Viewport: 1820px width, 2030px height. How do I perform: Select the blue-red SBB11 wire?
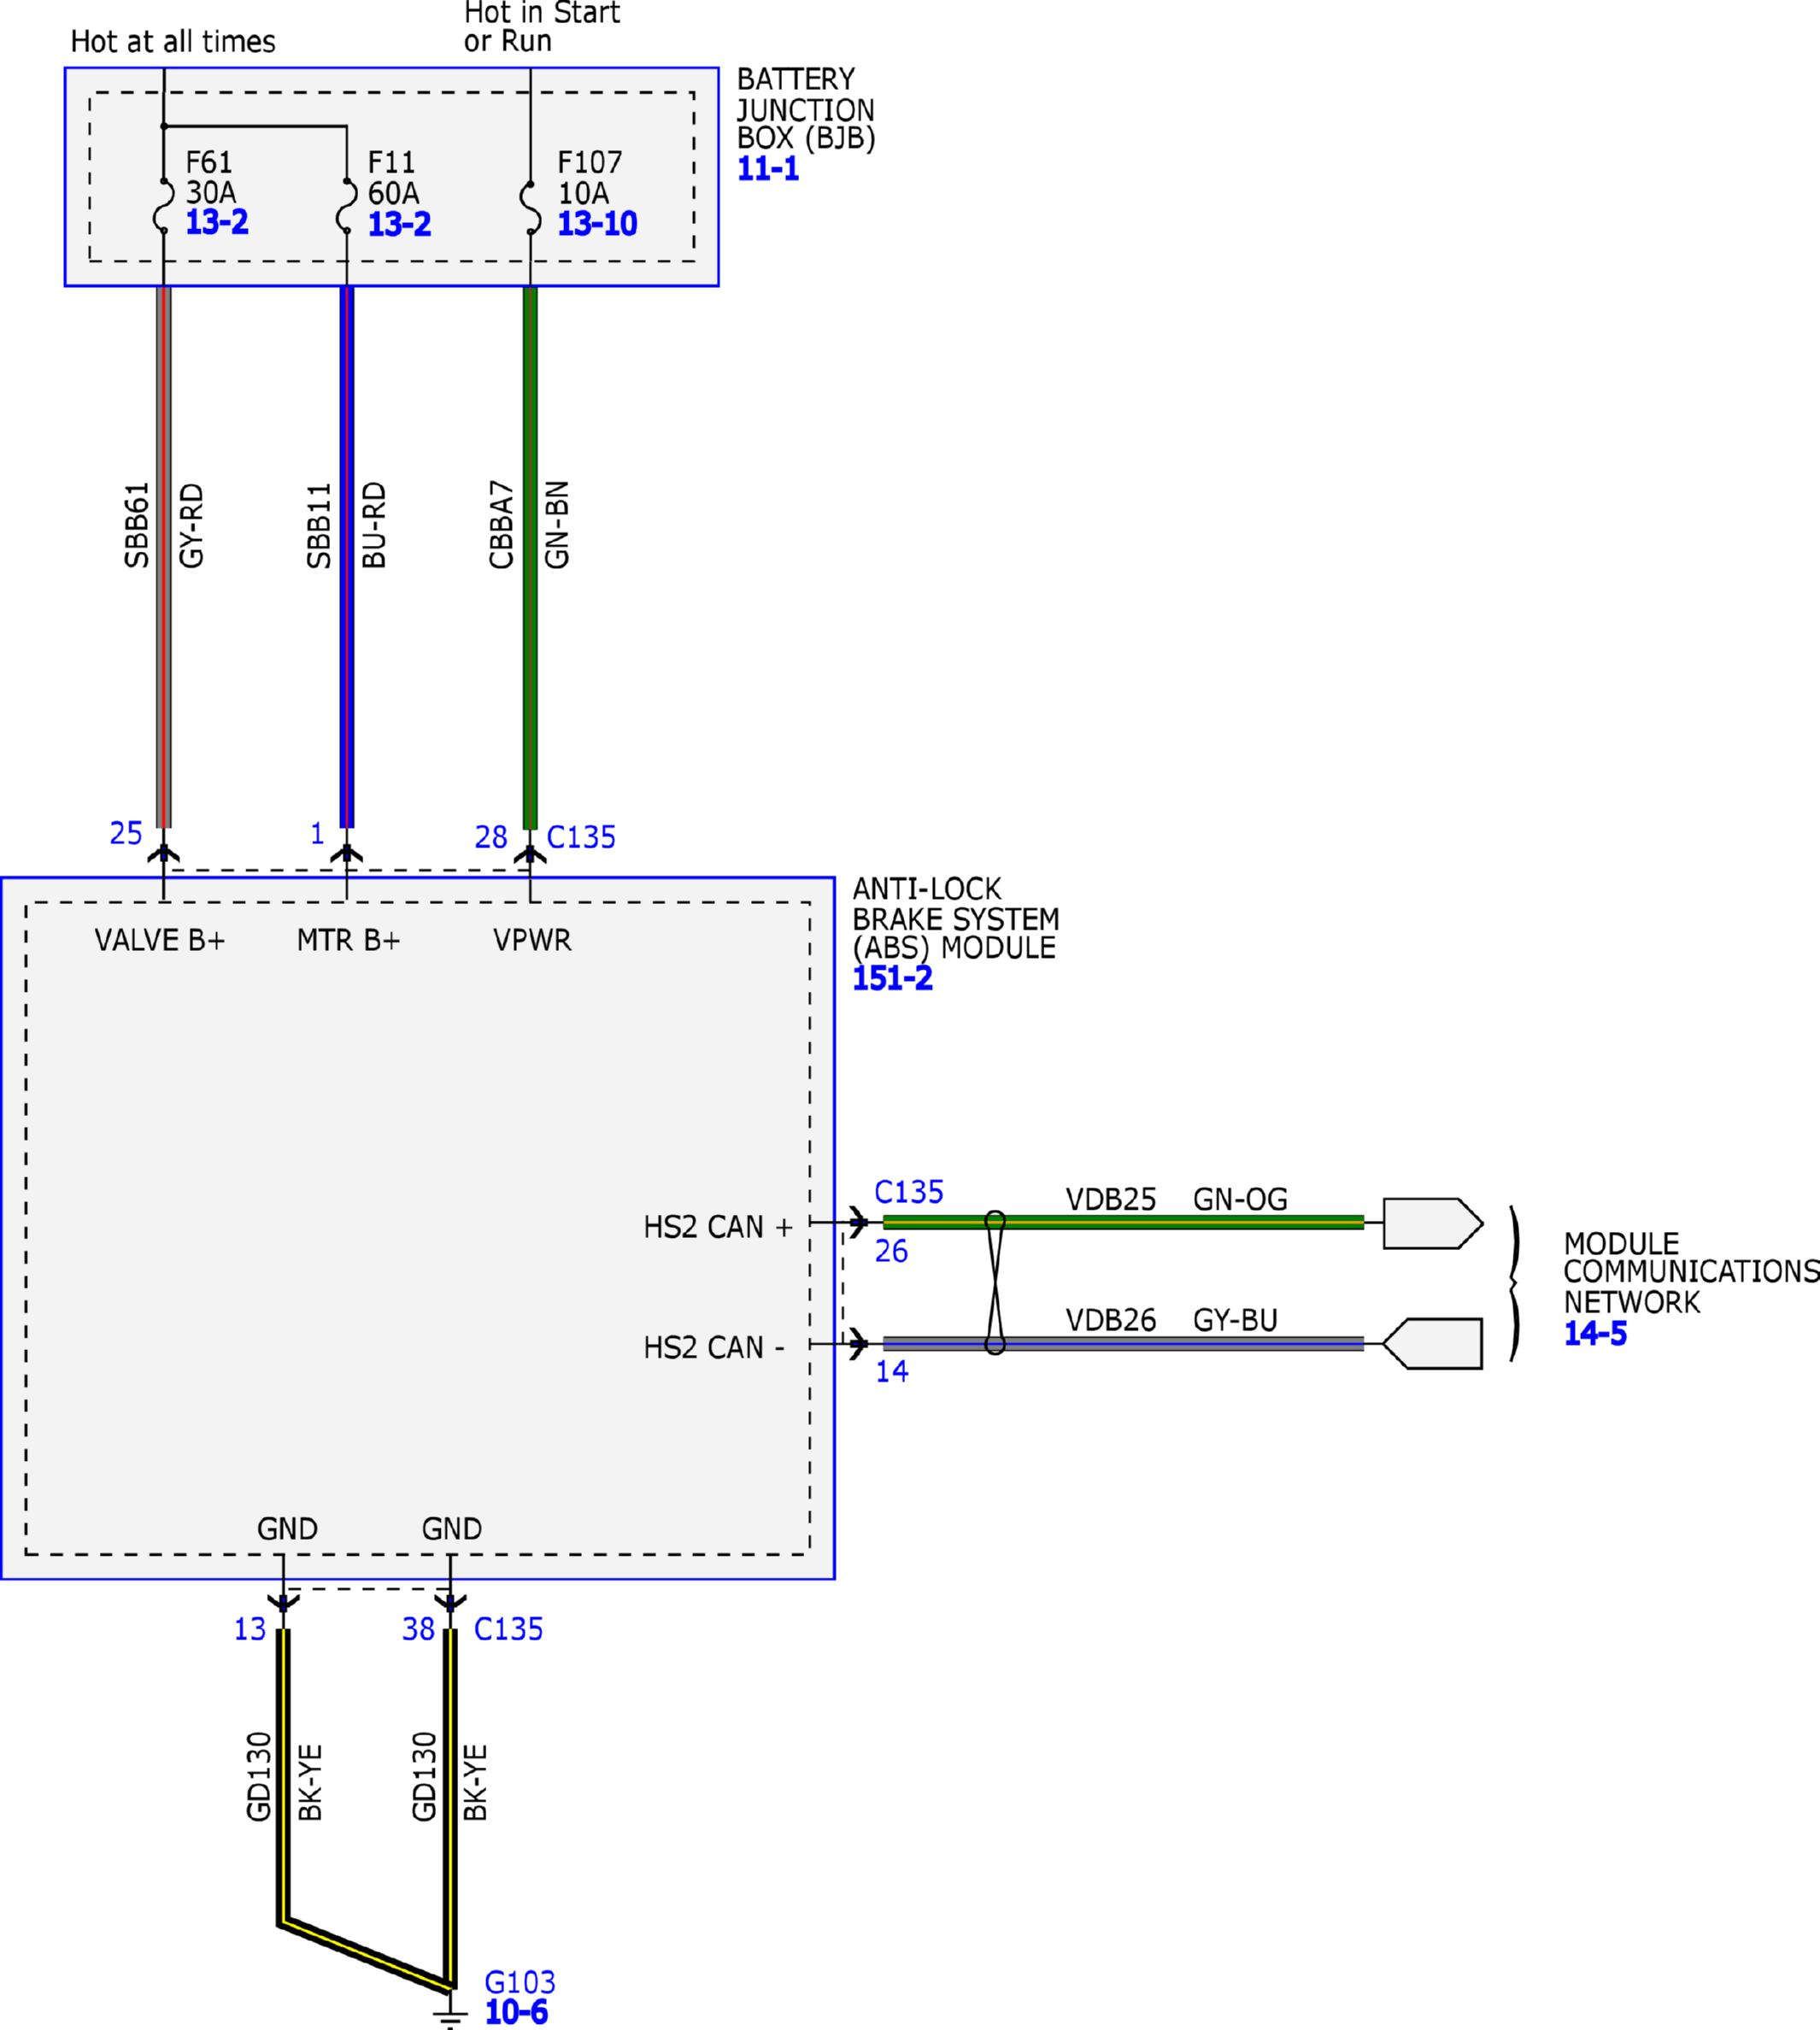pos(347,558)
